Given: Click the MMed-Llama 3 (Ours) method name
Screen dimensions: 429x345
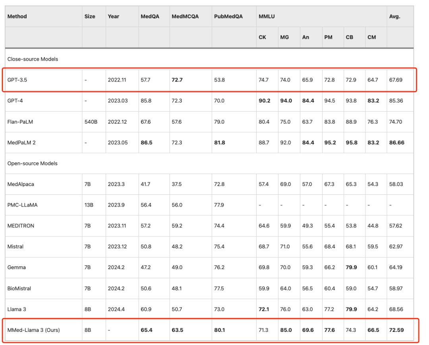Looking at the screenshot, I should pyautogui.click(x=33, y=330).
